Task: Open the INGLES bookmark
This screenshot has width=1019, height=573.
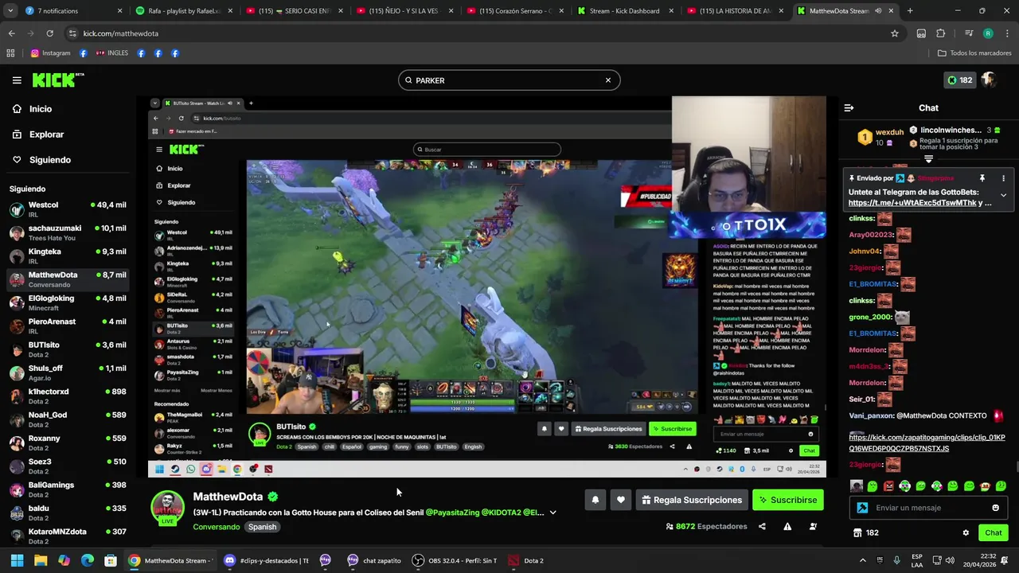Action: click(x=111, y=53)
